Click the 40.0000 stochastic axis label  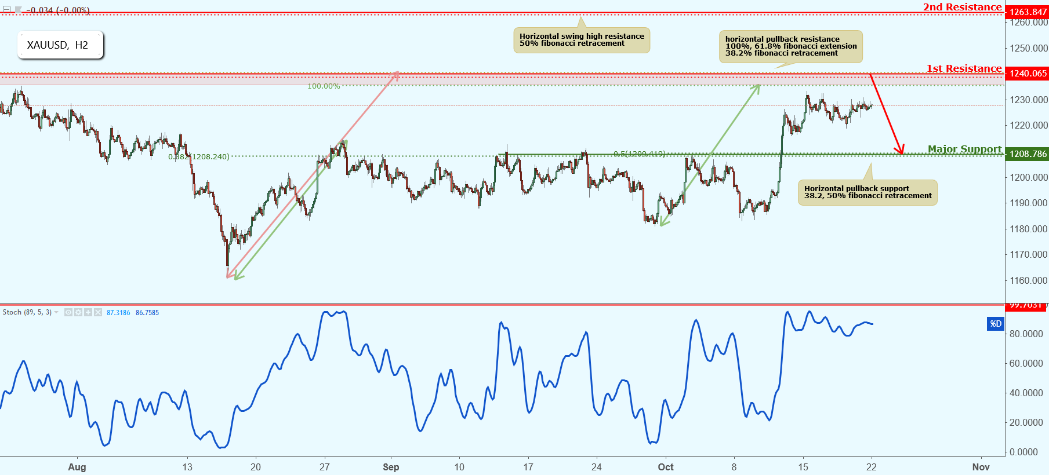click(1026, 393)
